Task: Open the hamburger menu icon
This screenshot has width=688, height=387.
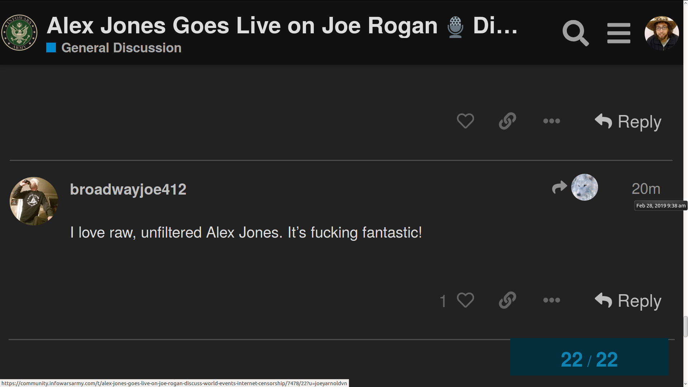Action: (619, 33)
